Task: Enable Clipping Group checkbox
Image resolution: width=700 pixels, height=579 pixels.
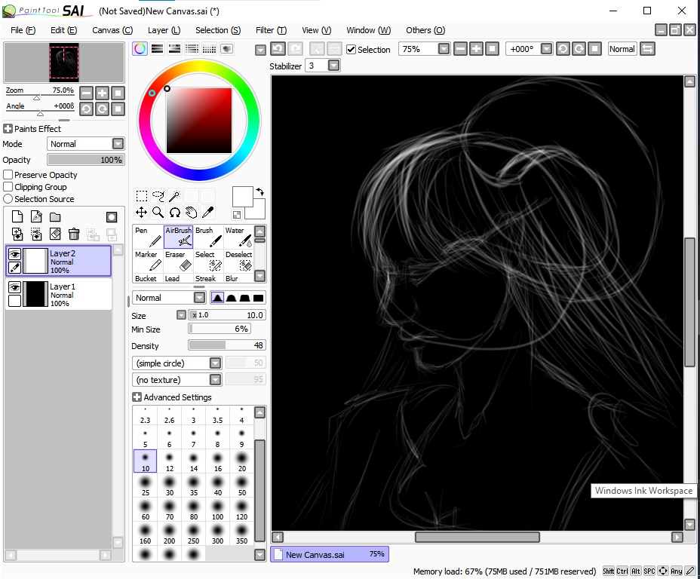Action: (8, 186)
